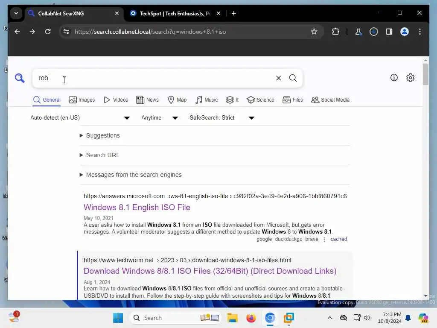Open the Chrome profile avatar
This screenshot has height=328, width=437.
[405, 32]
